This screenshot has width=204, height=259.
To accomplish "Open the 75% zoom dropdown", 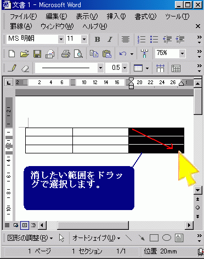I will tap(182, 54).
